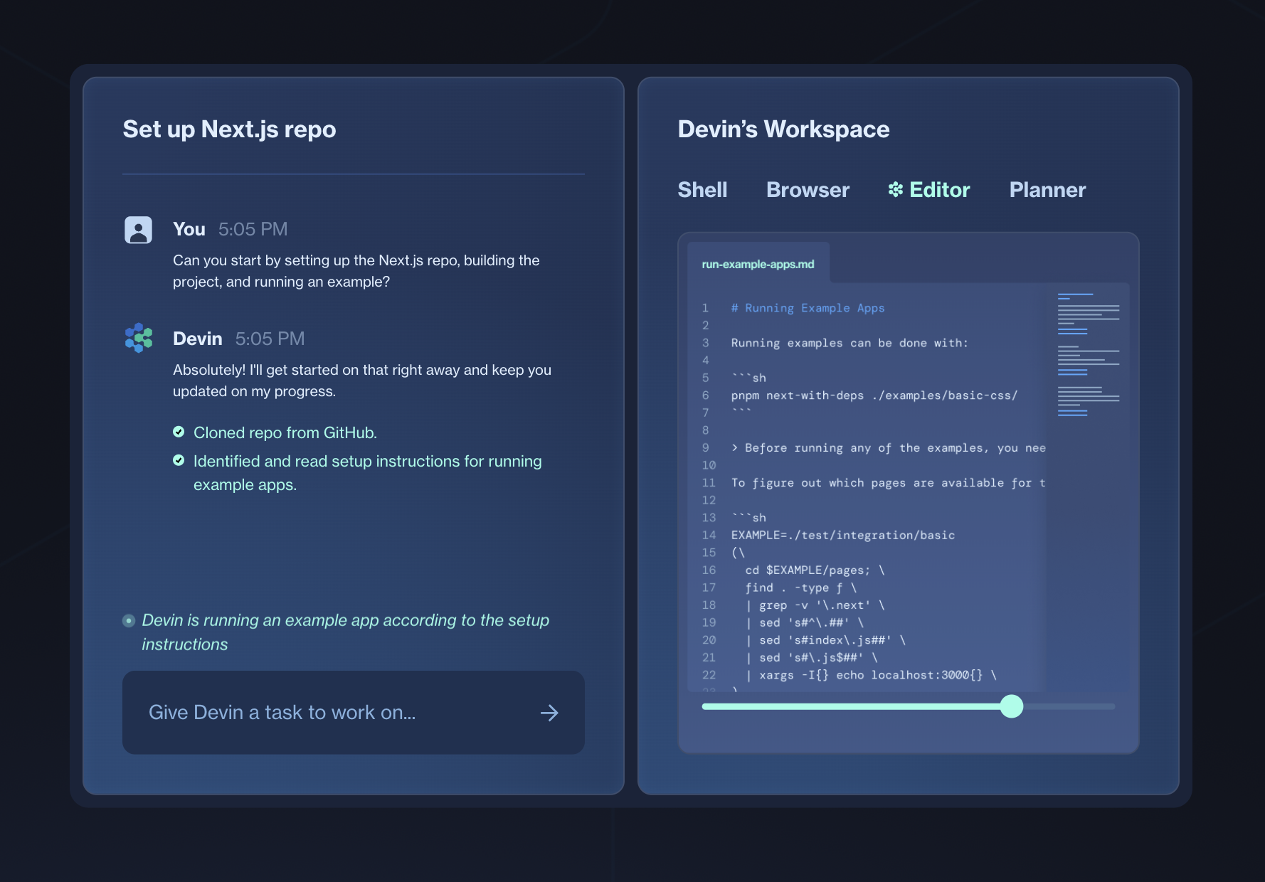Click the xargs echo localhost:3000 line
Image resolution: width=1265 pixels, height=882 pixels.
point(871,675)
